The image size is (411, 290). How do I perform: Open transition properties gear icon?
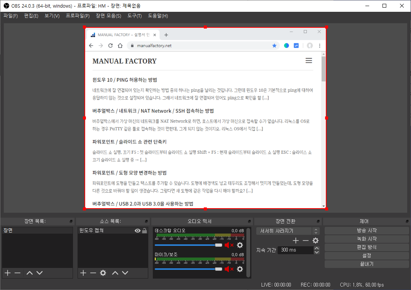click(316, 241)
